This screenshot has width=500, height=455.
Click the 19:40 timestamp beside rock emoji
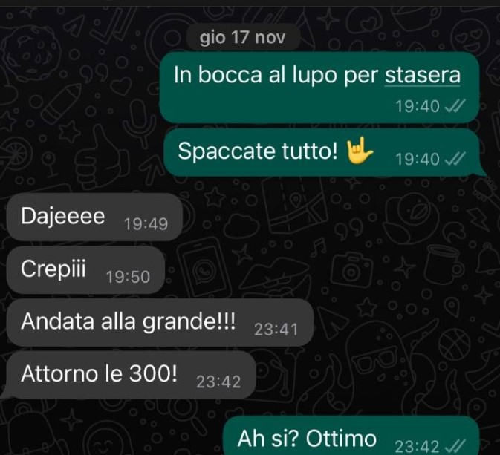tap(418, 159)
